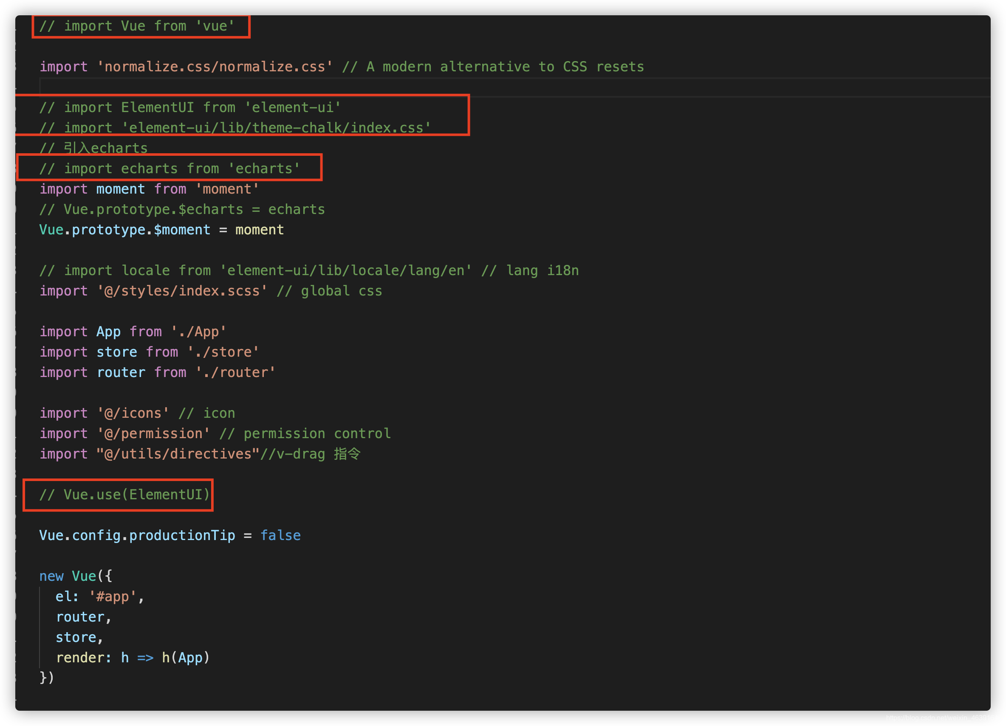Click the commented line "// Vue.use(ElementUI)"
Image resolution: width=1006 pixels, height=726 pixels.
[x=124, y=495]
